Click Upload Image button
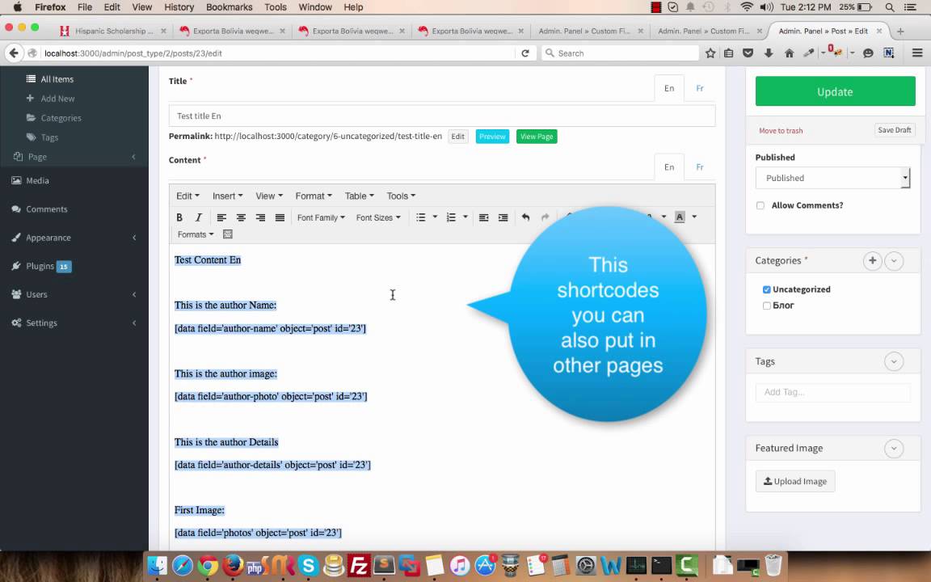The image size is (931, 582). [x=795, y=481]
